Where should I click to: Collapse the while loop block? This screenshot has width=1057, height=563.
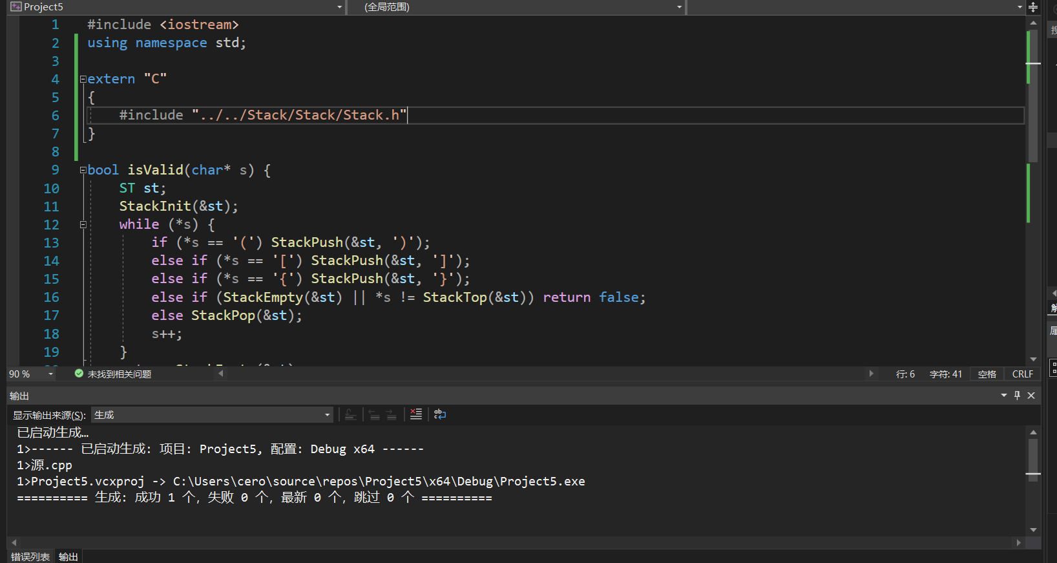(83, 224)
